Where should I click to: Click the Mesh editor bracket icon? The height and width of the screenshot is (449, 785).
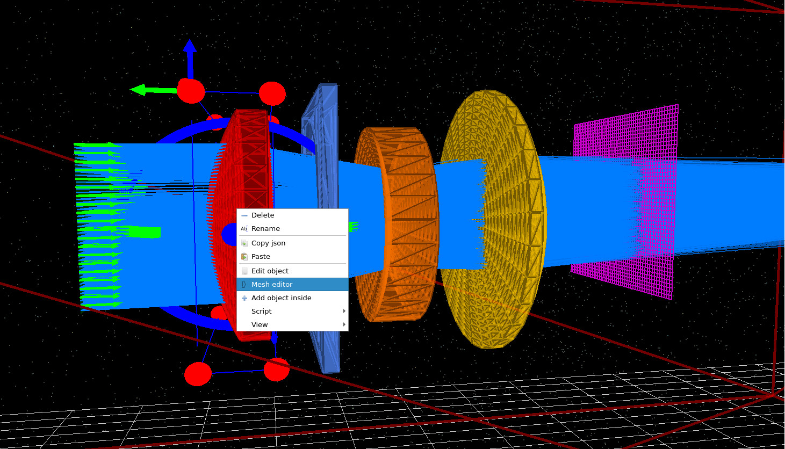[244, 284]
